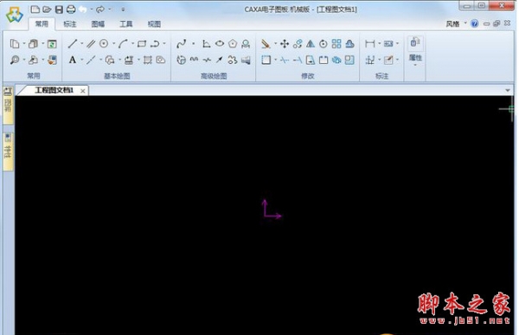
Task: Click the Zoom magnifier icon
Action: coord(15,60)
